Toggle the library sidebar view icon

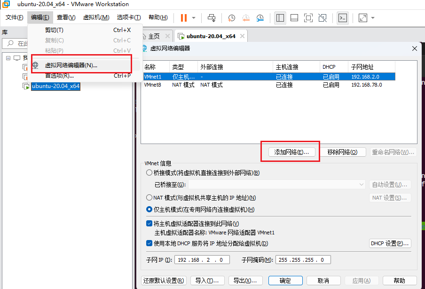point(280,18)
